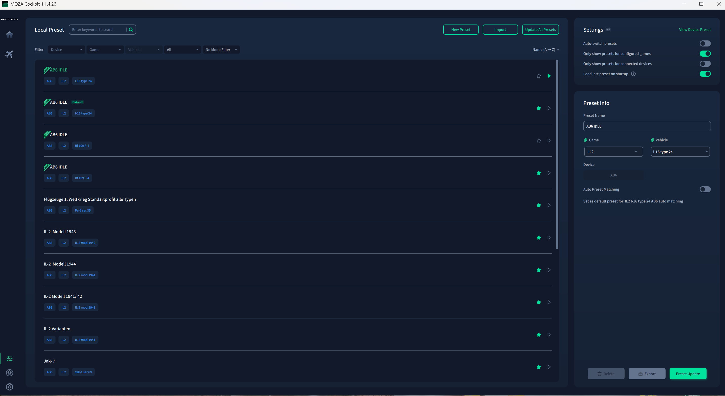Click the Pe-2 ser.35 tag

[x=83, y=210]
